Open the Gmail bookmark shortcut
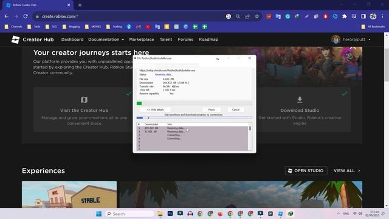This screenshot has height=219, width=389. 139,27
